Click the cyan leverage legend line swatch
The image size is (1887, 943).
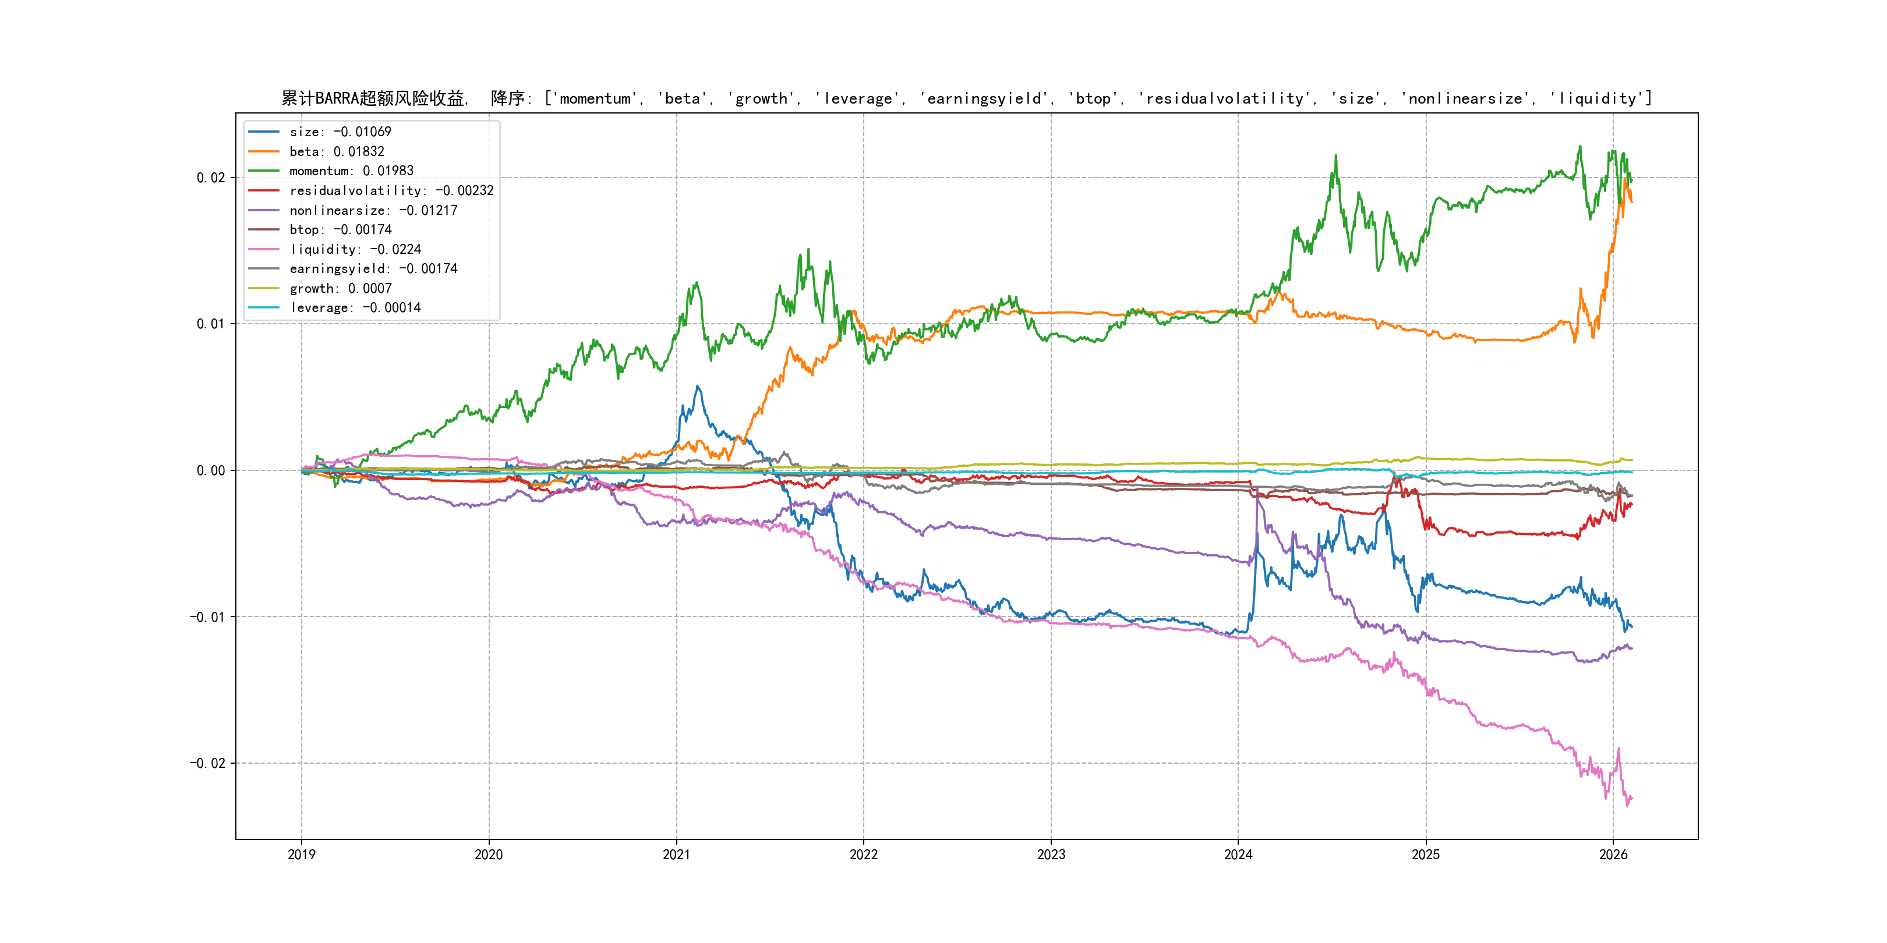(x=264, y=307)
